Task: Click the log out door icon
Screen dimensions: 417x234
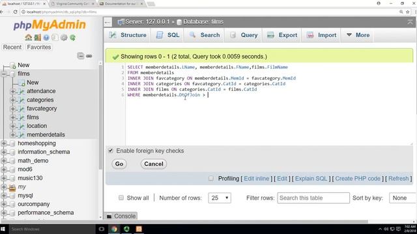Action: [37, 38]
